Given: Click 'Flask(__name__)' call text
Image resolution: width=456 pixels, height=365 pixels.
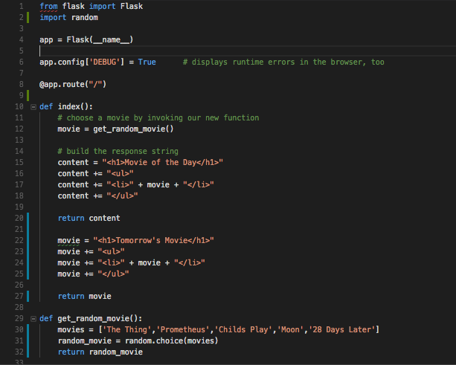Looking at the screenshot, I should [100, 40].
